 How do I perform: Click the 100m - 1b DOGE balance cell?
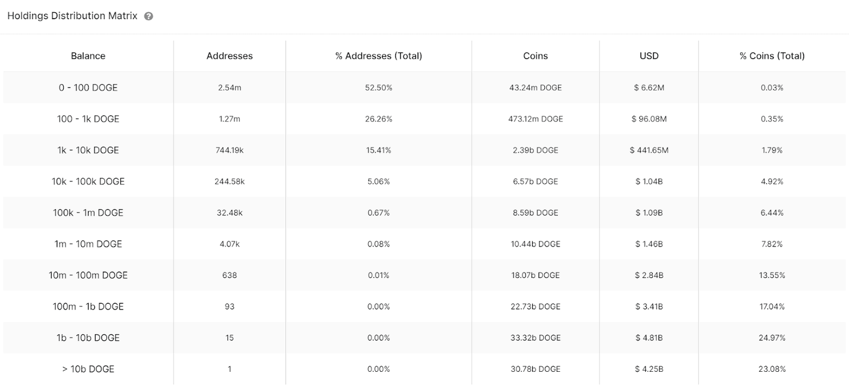[x=88, y=307]
